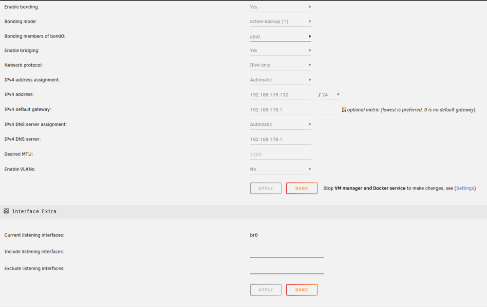This screenshot has width=487, height=307.
Task: Click the IPv4 address field
Action: [281, 95]
